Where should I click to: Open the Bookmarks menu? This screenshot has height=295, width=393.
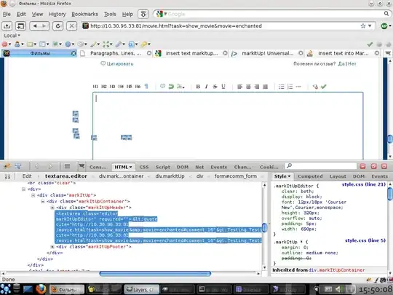click(84, 15)
